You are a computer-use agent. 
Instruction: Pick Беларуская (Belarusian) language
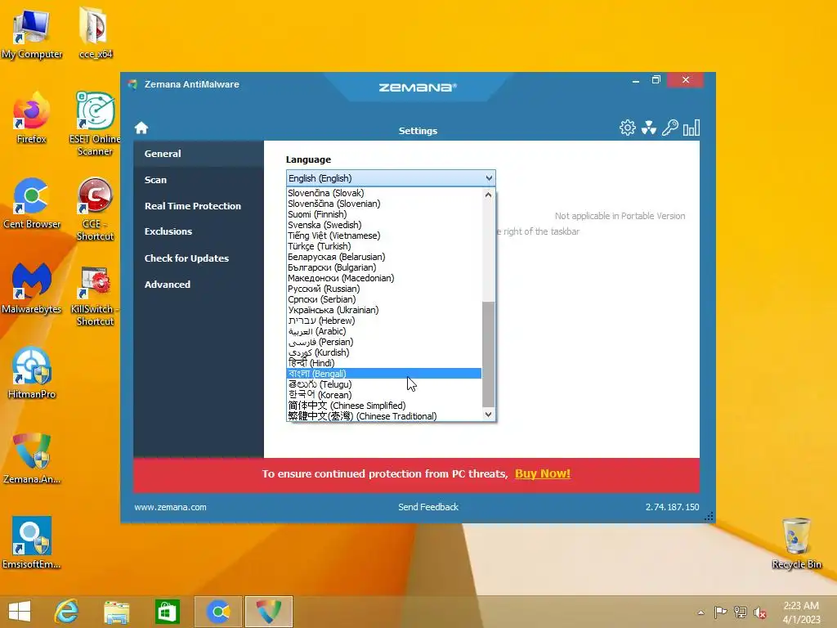[384, 257]
